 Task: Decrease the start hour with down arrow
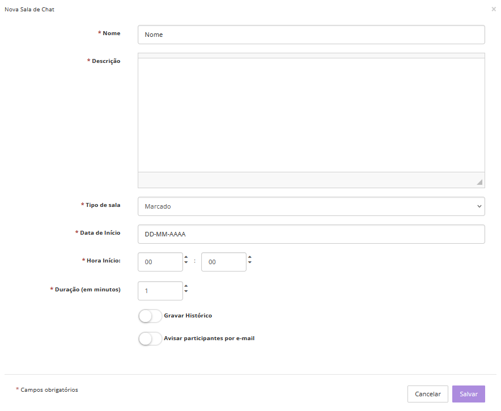pyautogui.click(x=186, y=265)
